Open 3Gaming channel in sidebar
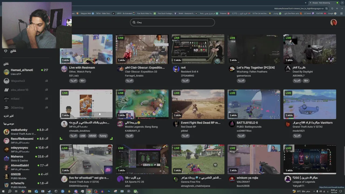This screenshot has height=194, width=345. click(26, 108)
